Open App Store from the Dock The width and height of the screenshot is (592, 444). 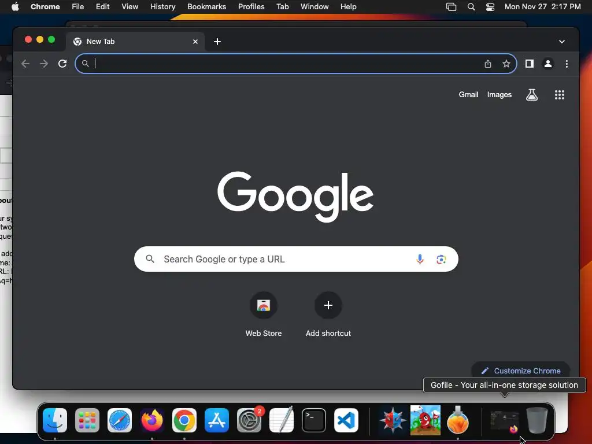[x=217, y=420]
